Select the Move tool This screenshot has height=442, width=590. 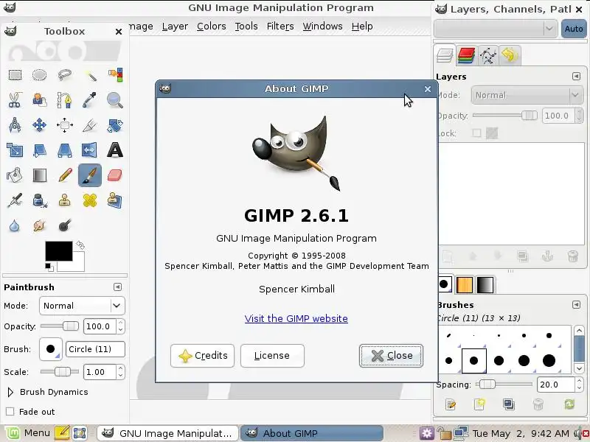[40, 125]
